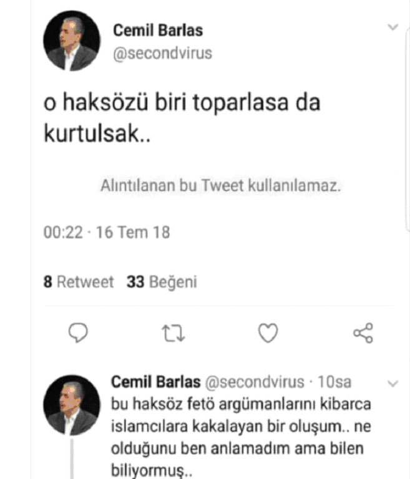Click the main tweet text about haksözü
The width and height of the screenshot is (410, 479).
click(x=181, y=117)
